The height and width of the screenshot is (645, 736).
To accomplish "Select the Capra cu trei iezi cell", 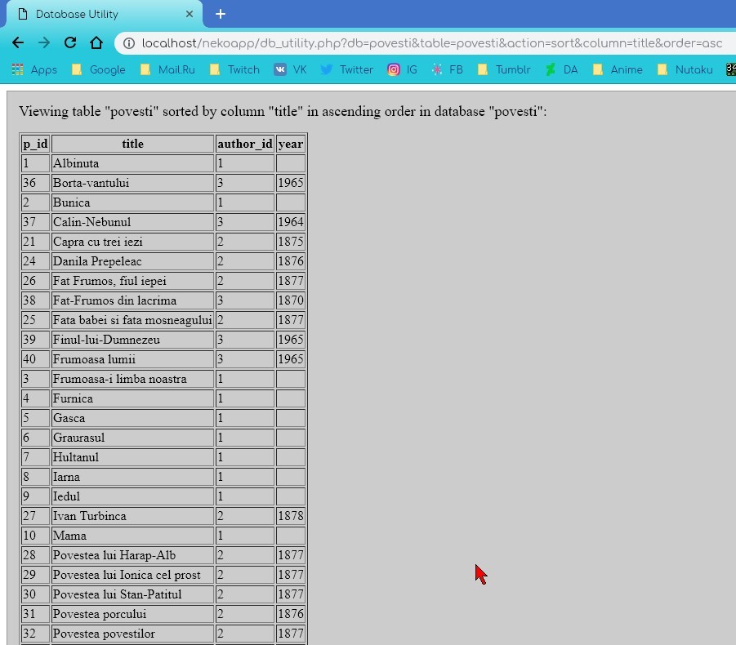I will [132, 242].
